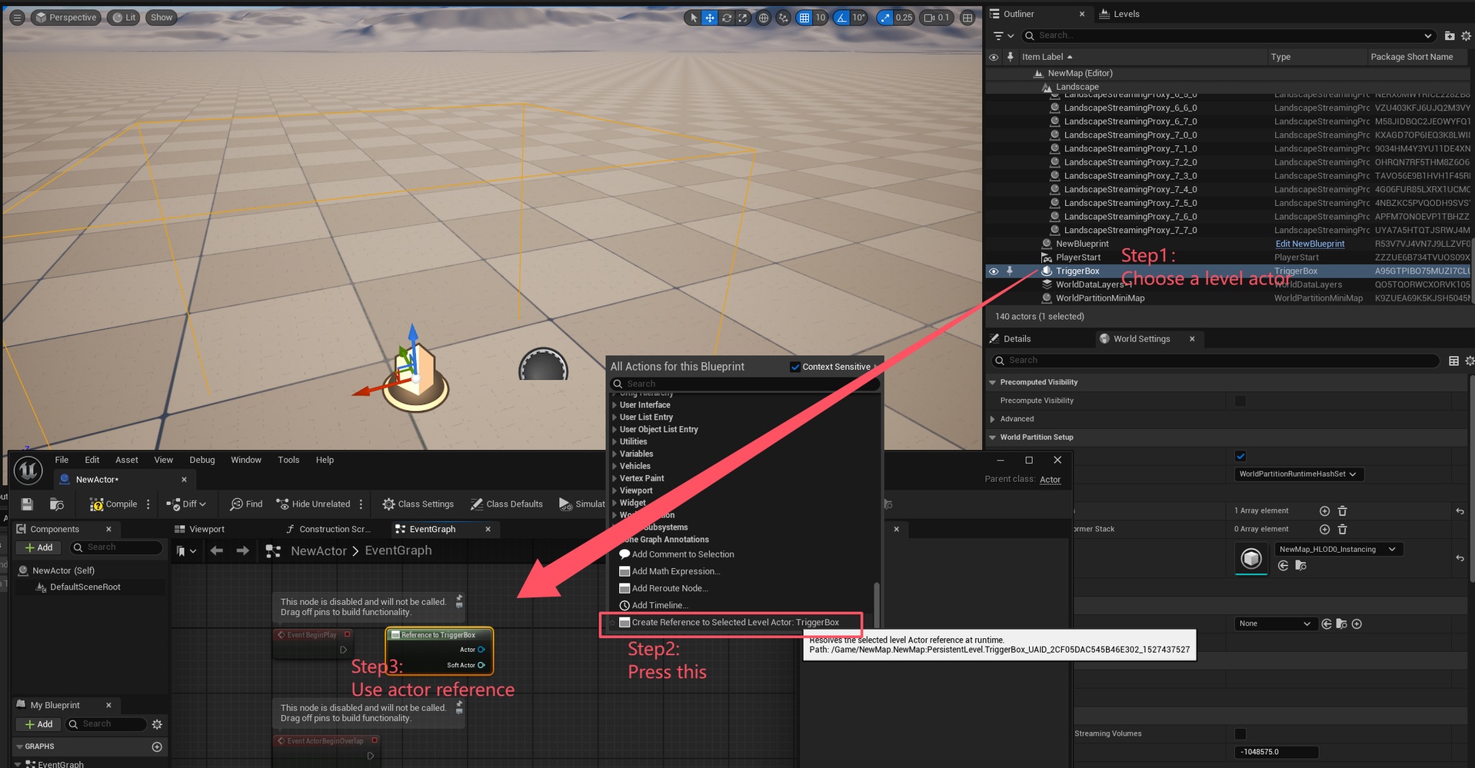Click actions search field in Blueprint menu

tap(744, 384)
